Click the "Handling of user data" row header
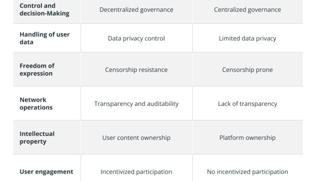This screenshot has width=316, height=181. tap(45, 38)
